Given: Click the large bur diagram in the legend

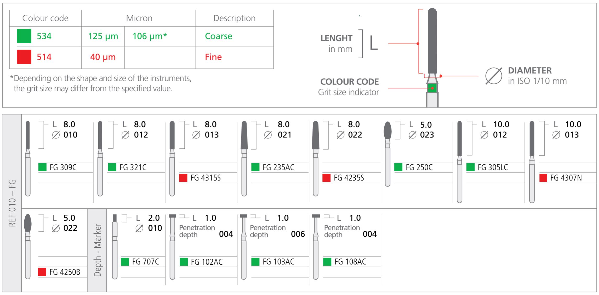Looking at the screenshot, I should [432, 57].
